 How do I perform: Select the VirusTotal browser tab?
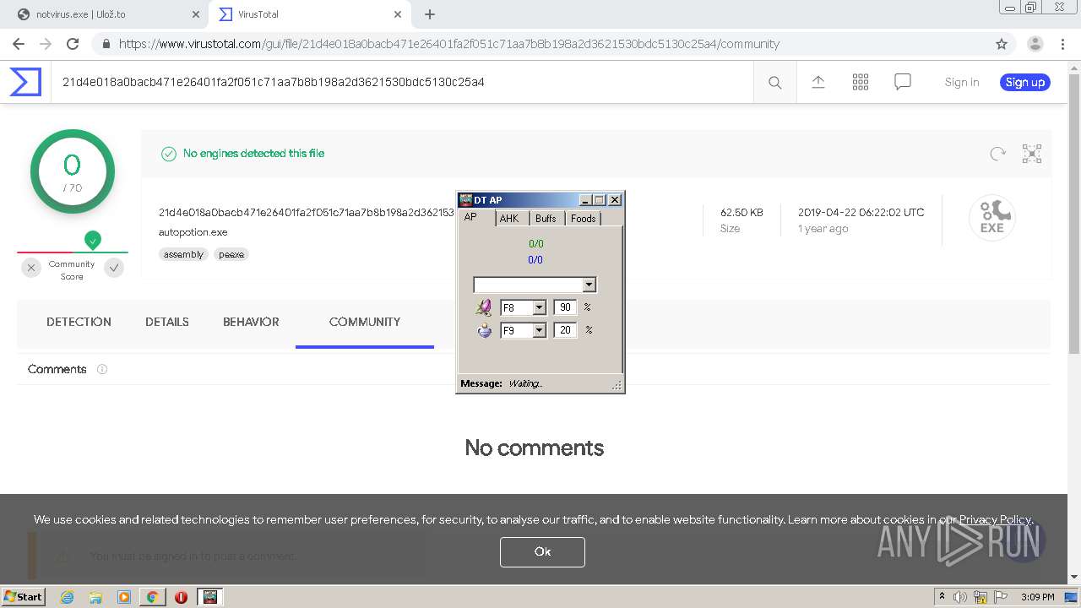[x=308, y=14]
